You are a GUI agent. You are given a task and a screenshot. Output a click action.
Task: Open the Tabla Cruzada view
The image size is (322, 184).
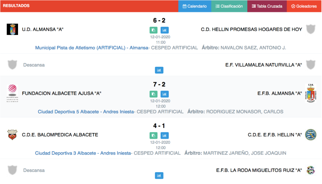pyautogui.click(x=267, y=6)
